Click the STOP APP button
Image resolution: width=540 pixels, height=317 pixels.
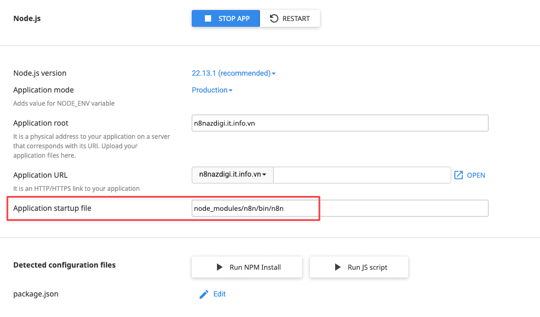click(x=226, y=18)
